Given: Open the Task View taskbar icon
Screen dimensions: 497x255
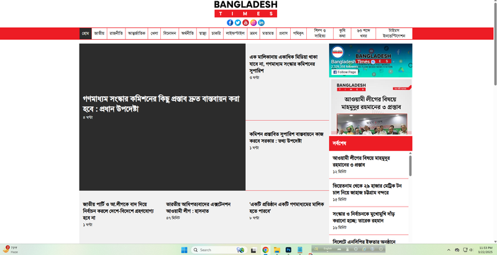Looking at the screenshot, I should click(253, 250).
